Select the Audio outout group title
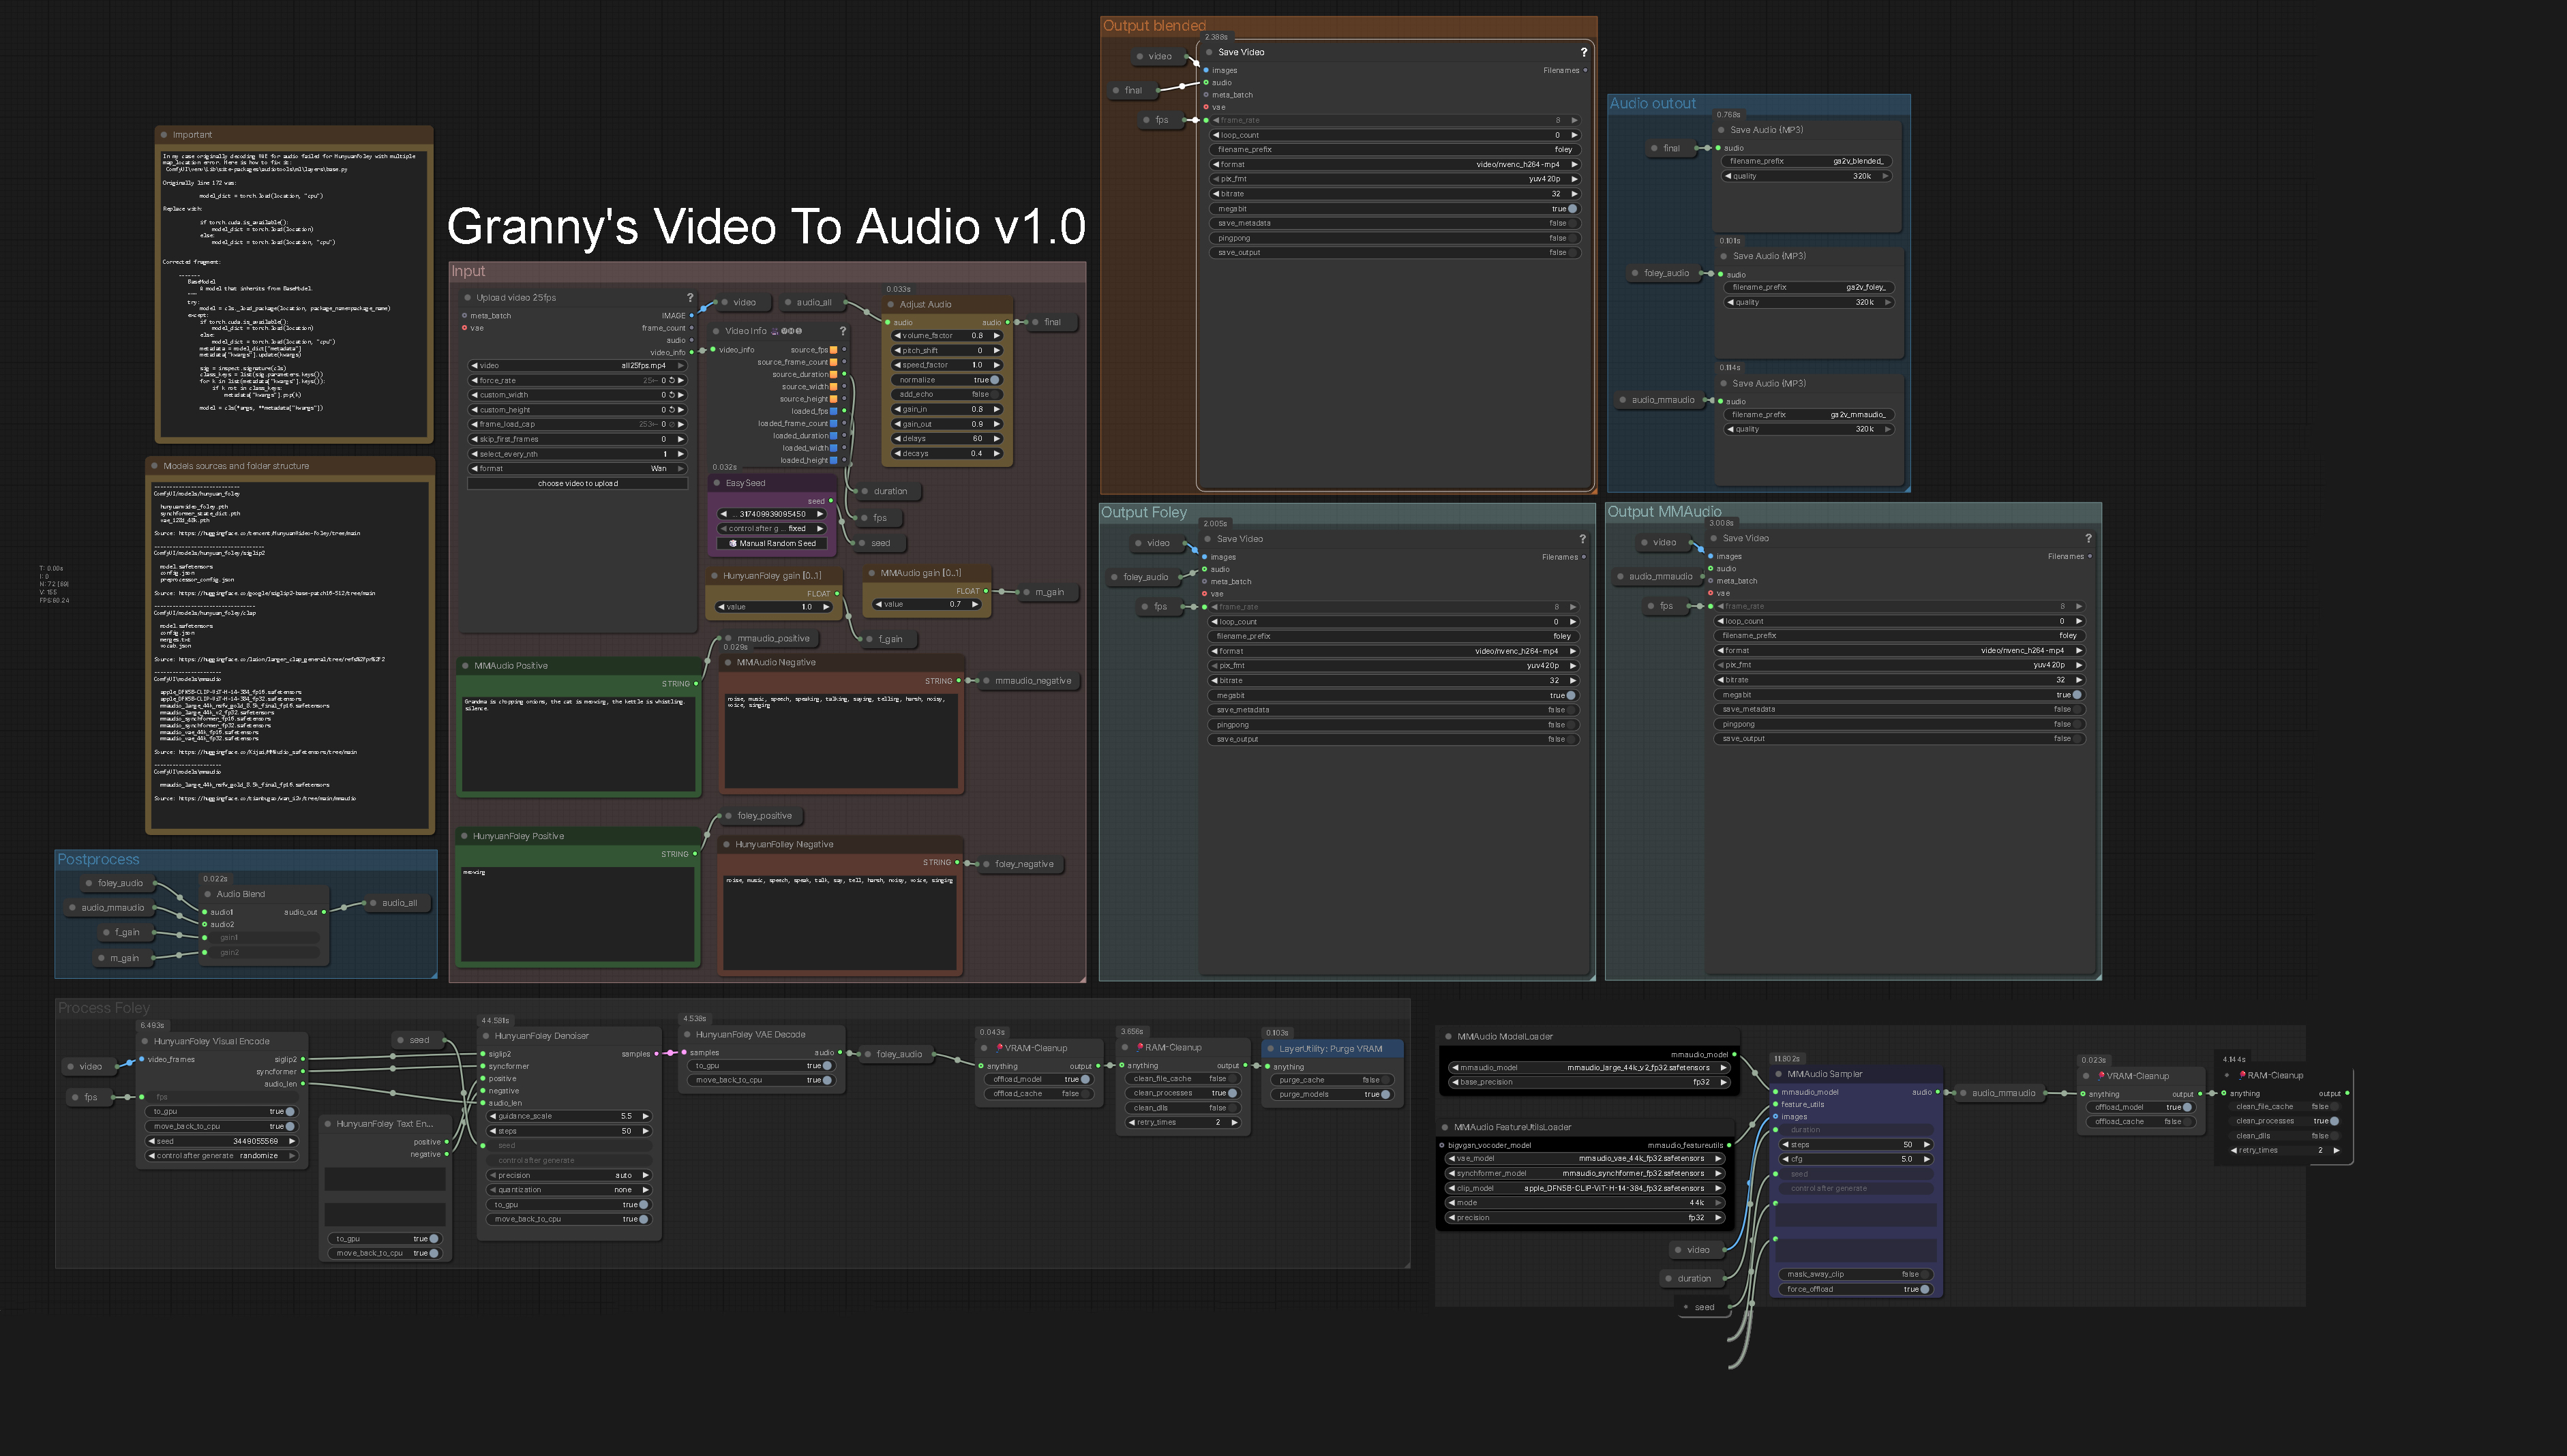 tap(1652, 104)
